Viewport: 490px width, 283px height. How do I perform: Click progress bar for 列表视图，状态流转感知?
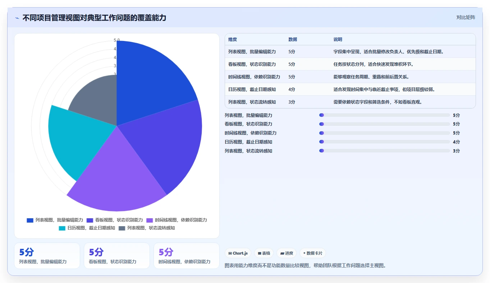[385, 151]
